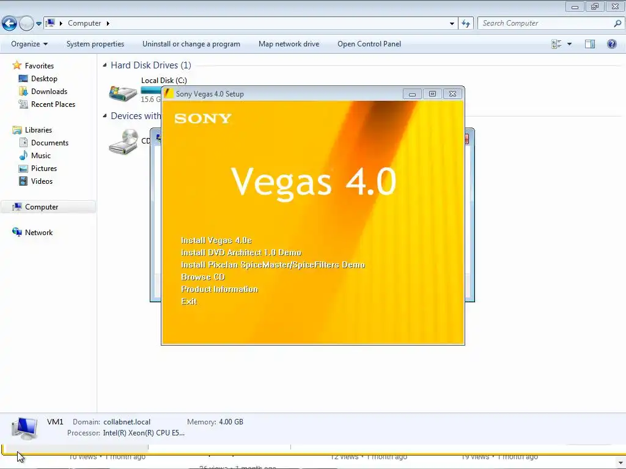Open the Videos library
Image resolution: width=626 pixels, height=469 pixels.
click(x=42, y=181)
